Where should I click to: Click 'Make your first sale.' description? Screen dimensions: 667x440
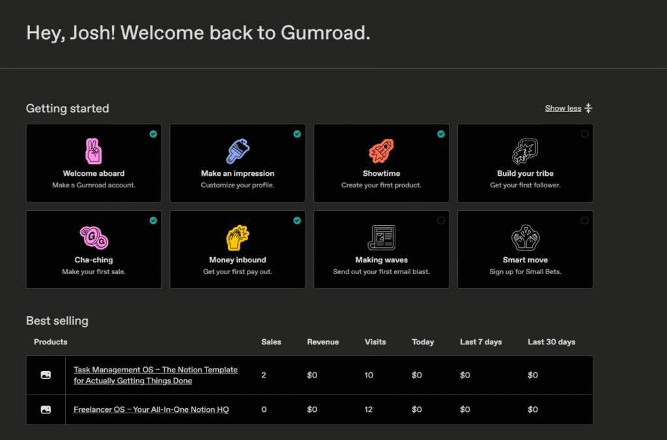point(94,271)
